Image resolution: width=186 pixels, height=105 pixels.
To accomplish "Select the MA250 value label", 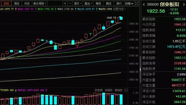I will click(105, 9).
